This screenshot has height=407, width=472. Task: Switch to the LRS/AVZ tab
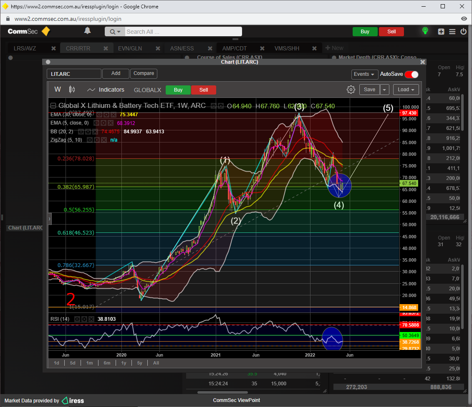click(x=25, y=48)
